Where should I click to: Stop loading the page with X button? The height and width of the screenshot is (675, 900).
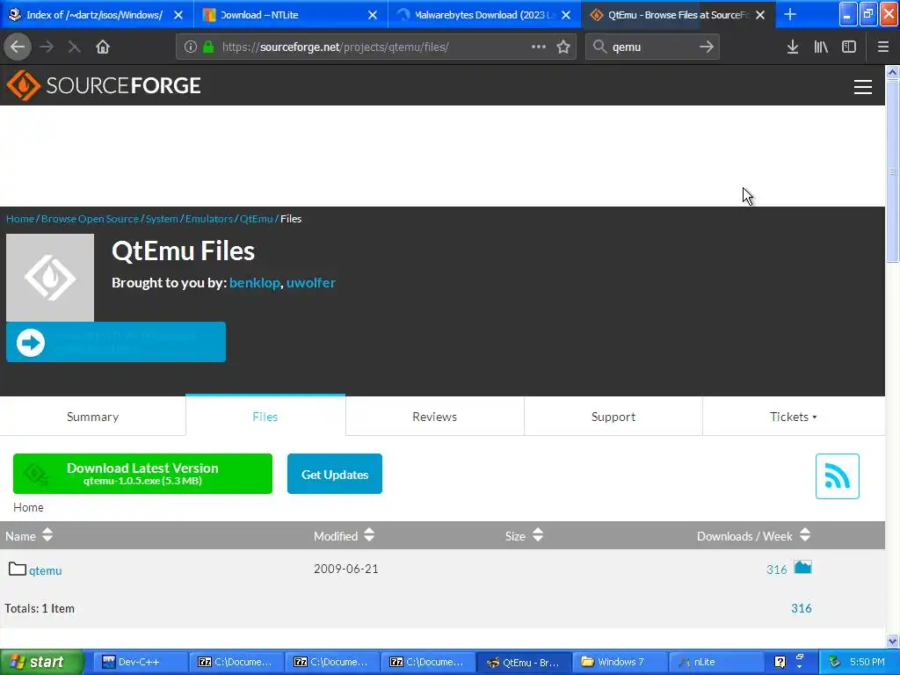tap(74, 47)
